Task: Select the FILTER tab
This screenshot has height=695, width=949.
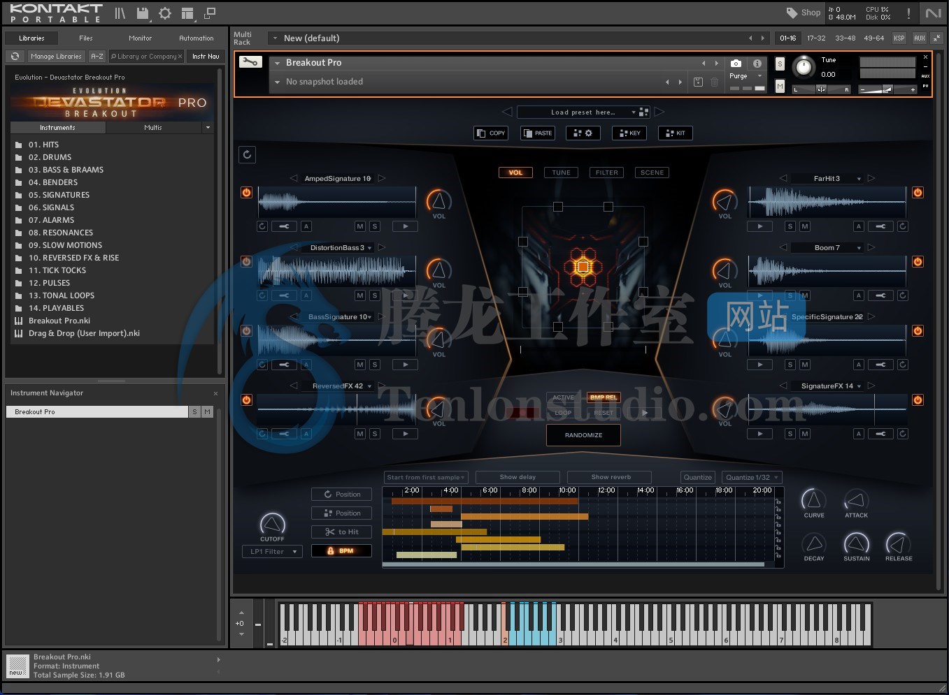Action: [x=606, y=173]
